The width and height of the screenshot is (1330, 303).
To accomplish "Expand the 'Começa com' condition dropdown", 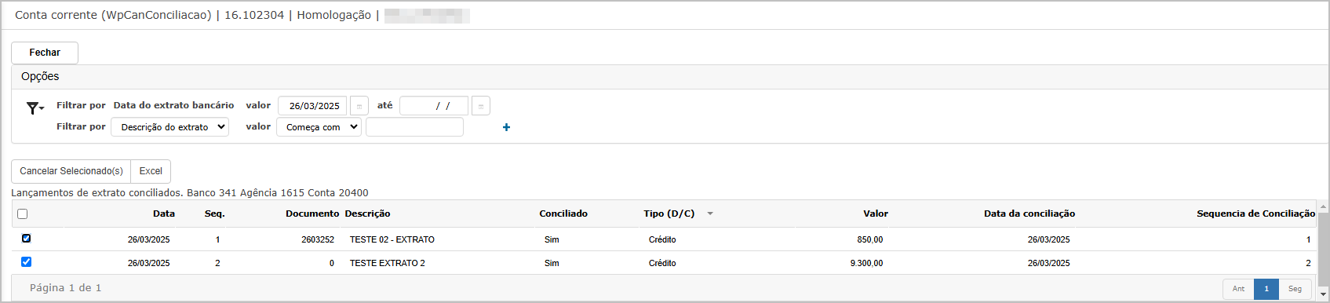I will click(319, 127).
